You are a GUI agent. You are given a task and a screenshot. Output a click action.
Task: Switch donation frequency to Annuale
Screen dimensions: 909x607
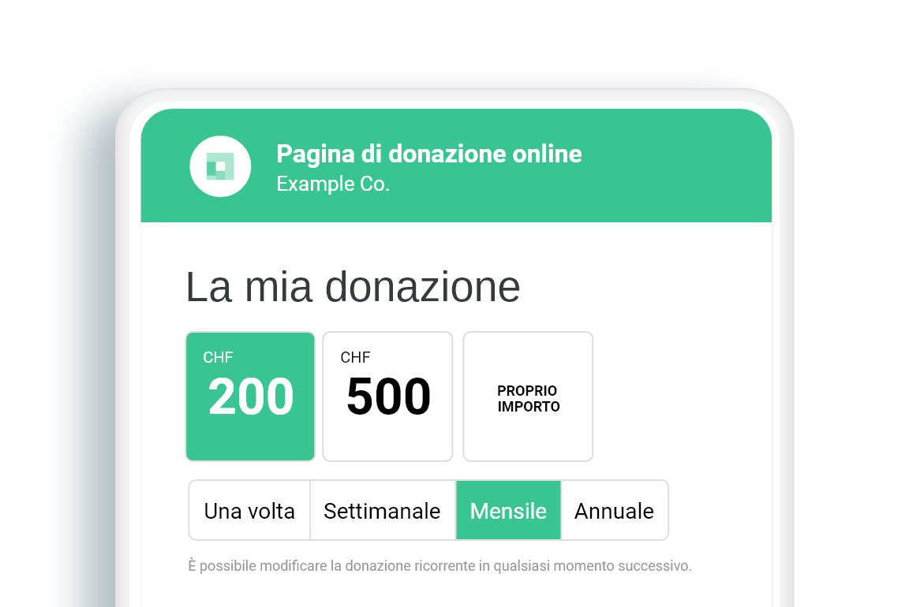(615, 510)
